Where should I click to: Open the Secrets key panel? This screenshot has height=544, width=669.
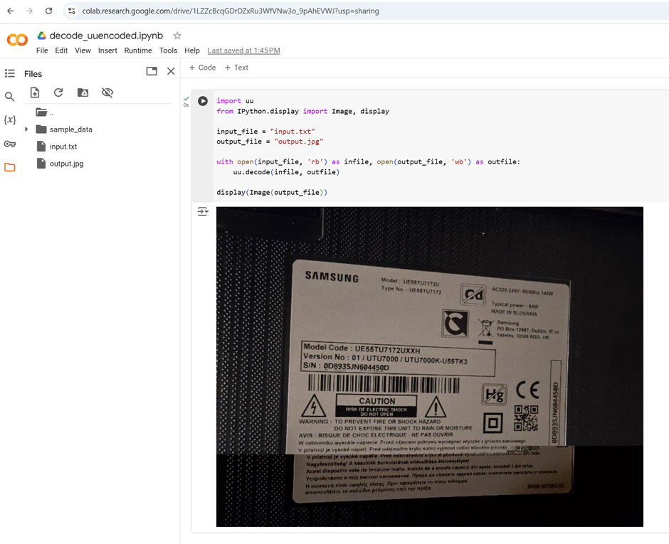click(10, 144)
